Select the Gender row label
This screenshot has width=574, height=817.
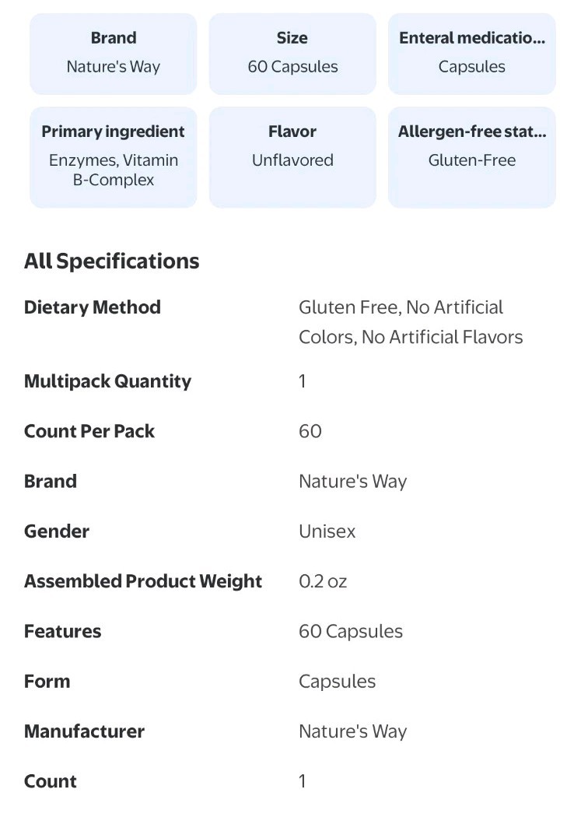(x=56, y=531)
